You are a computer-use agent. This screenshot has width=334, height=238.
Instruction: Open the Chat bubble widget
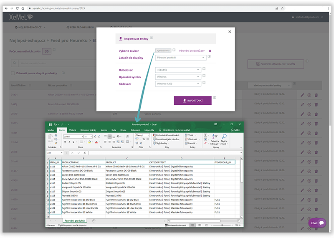click(x=317, y=223)
